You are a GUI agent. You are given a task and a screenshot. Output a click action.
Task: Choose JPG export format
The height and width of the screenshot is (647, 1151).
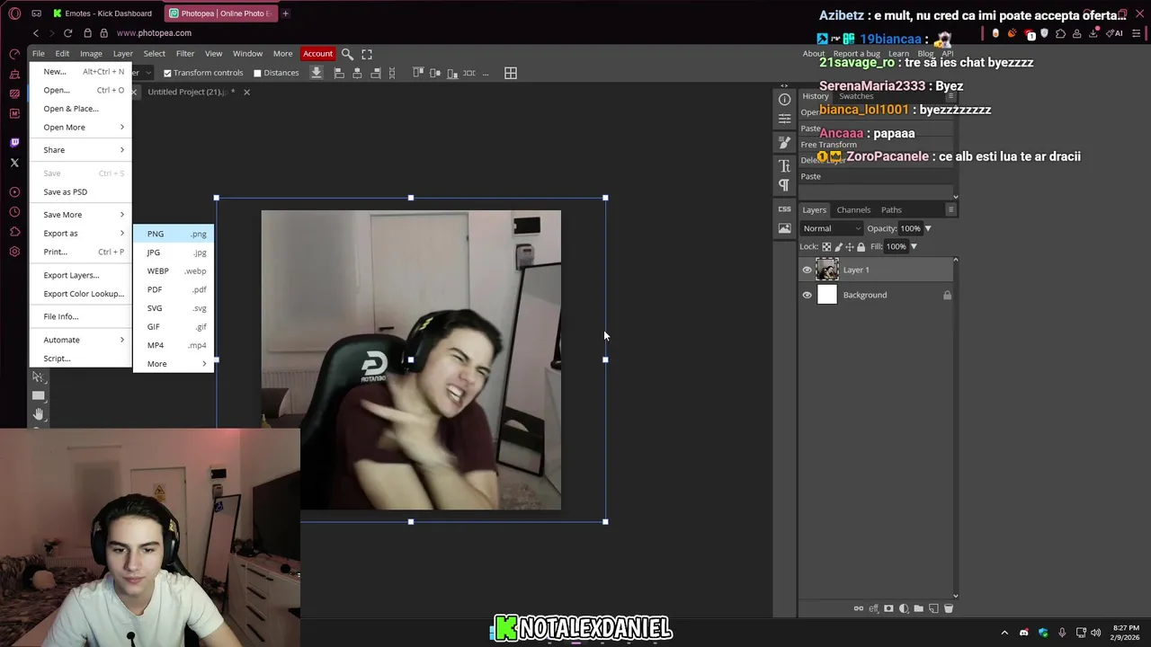pyautogui.click(x=174, y=253)
